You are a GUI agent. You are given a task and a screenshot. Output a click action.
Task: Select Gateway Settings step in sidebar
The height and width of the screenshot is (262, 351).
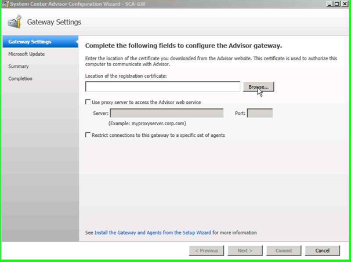tap(30, 42)
